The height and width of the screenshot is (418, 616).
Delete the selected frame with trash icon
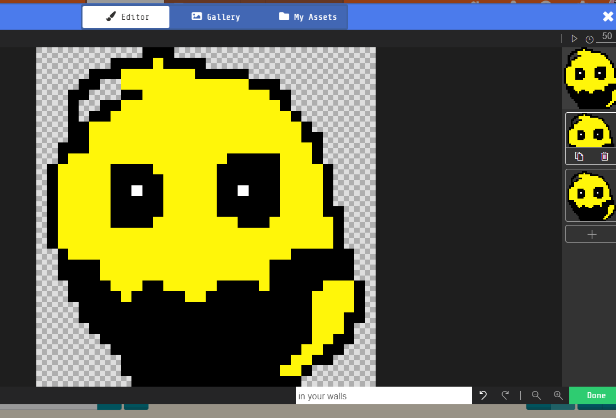[604, 156]
